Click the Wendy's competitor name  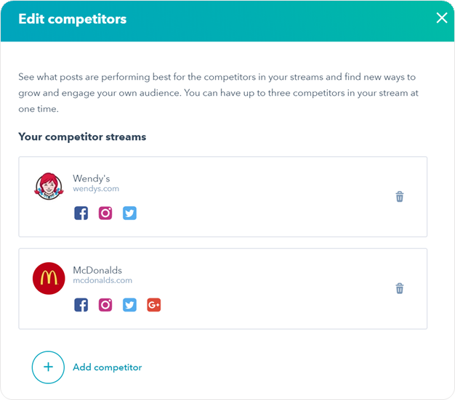point(92,179)
